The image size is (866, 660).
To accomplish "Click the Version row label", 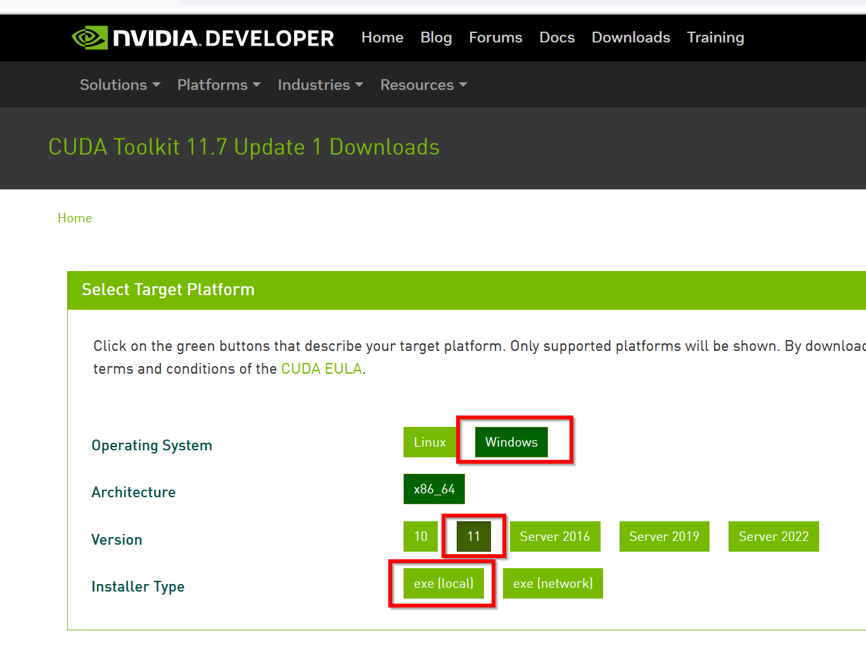I will [x=117, y=540].
